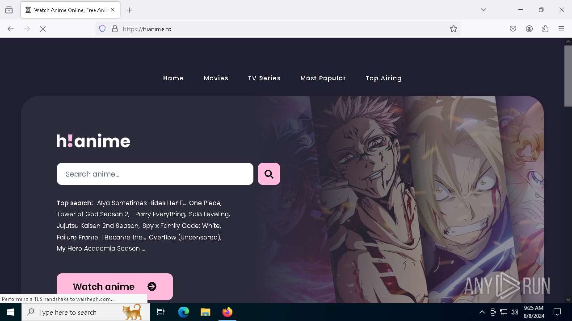The width and height of the screenshot is (572, 321).
Task: Open the notification center icon
Action: (557, 312)
